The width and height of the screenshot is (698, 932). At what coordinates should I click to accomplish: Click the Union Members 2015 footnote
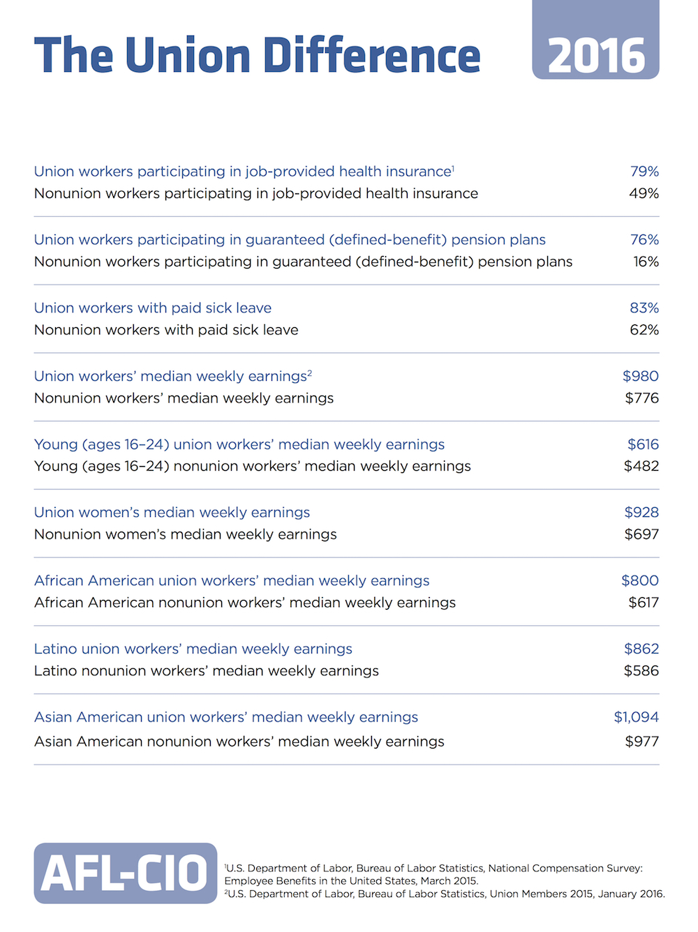click(x=445, y=894)
